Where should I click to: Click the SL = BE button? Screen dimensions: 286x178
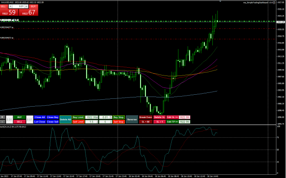tap(146, 122)
